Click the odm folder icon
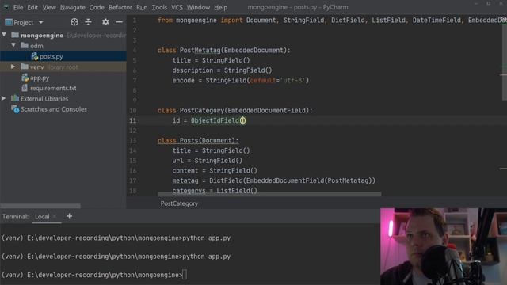 pyautogui.click(x=25, y=46)
